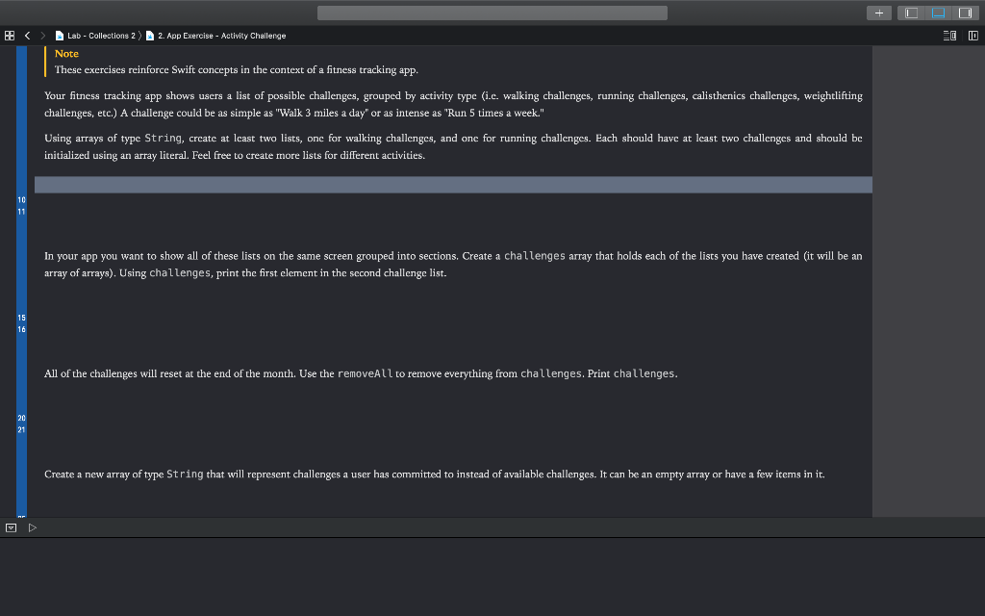Click the file icon beside Lab - Collections 2
Image resolution: width=985 pixels, height=616 pixels.
pos(60,35)
